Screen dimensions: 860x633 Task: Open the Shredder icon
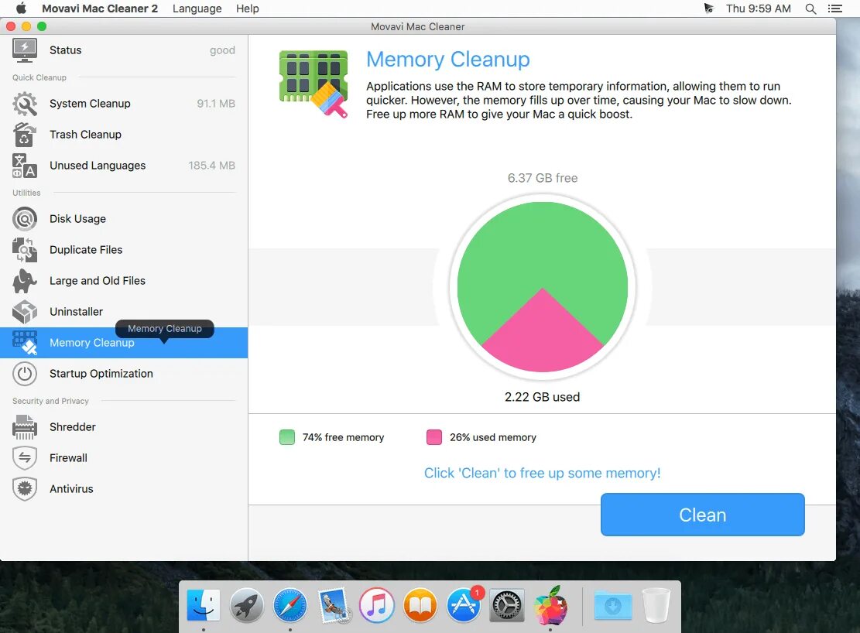point(25,426)
